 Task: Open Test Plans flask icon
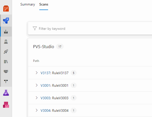point(6,93)
